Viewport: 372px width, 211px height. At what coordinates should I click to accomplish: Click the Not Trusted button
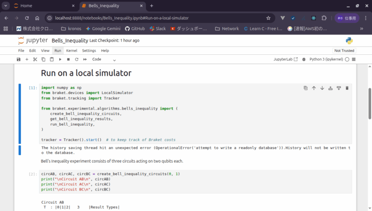tap(344, 50)
